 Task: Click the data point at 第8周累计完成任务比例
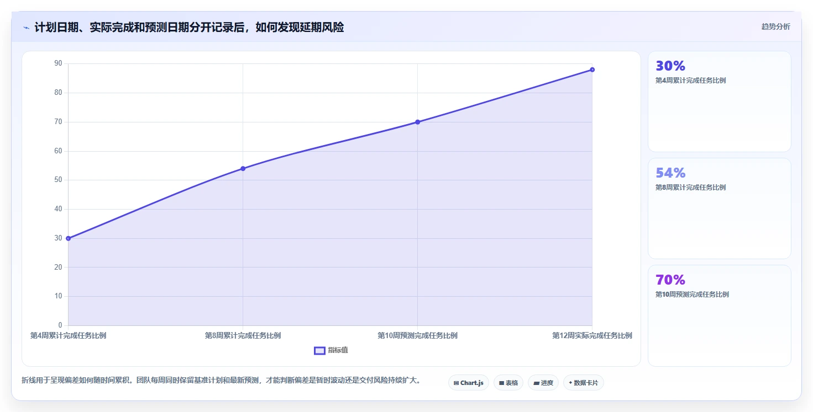(x=243, y=168)
